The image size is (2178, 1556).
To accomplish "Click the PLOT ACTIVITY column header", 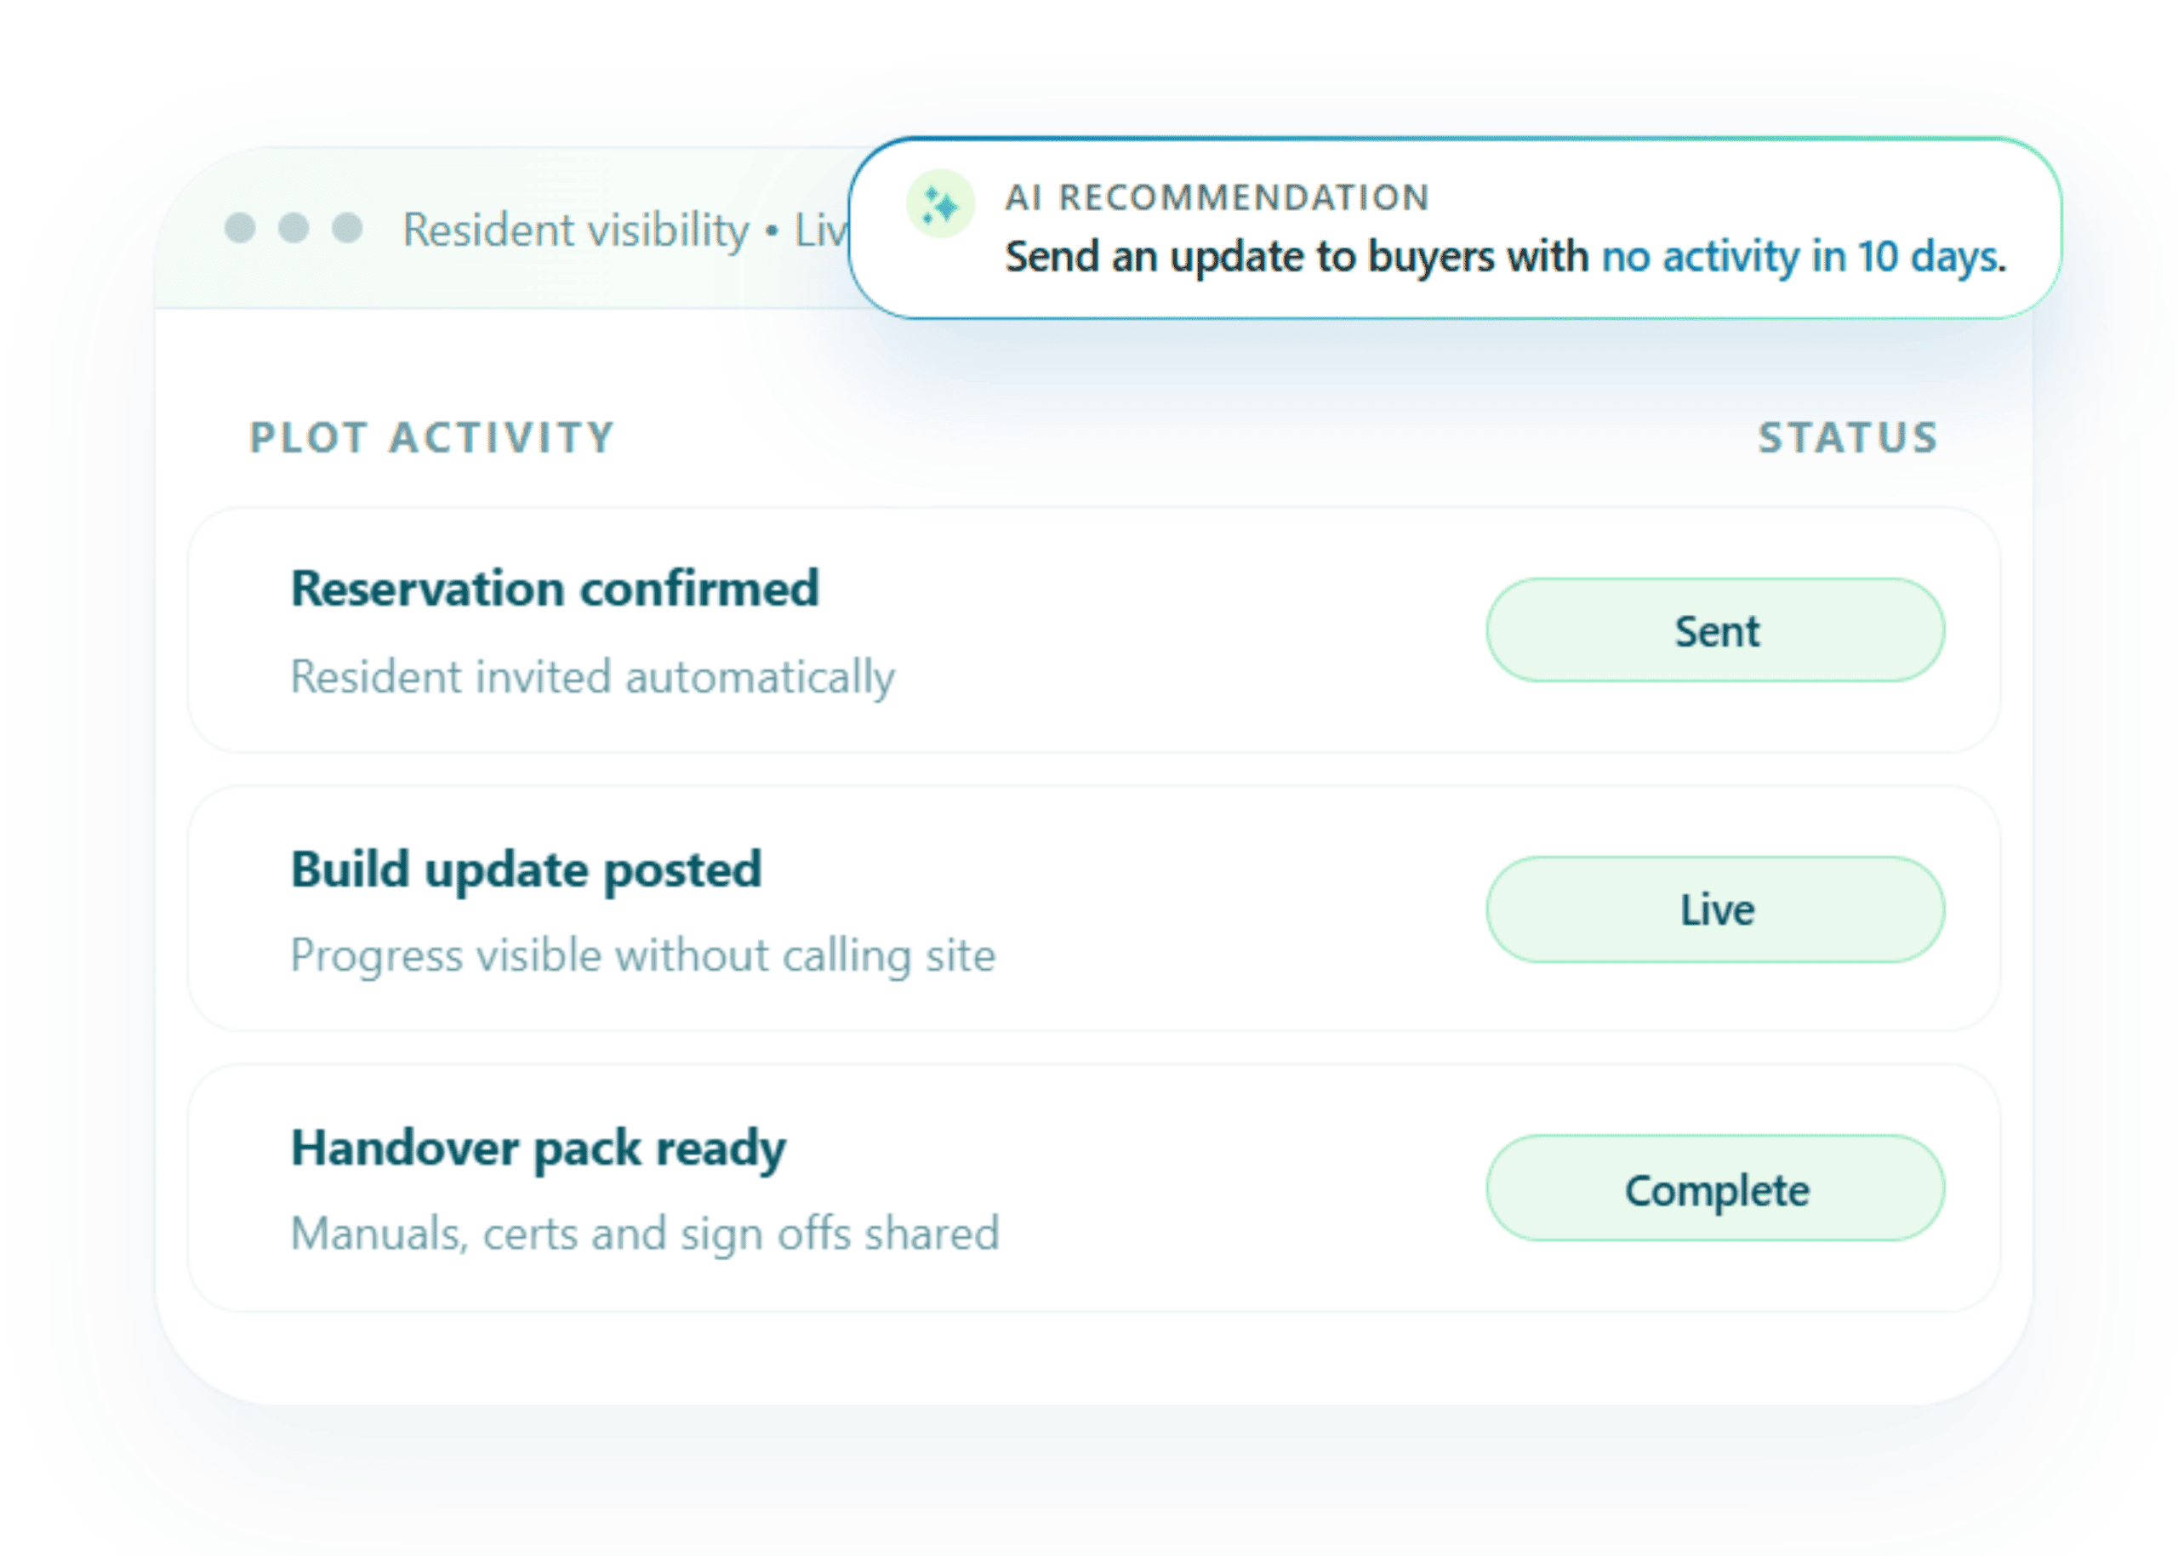I will tap(430, 437).
